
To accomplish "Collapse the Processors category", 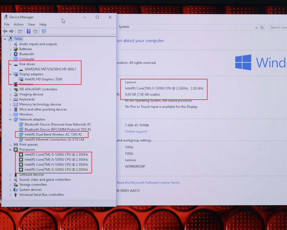I will pos(10,149).
